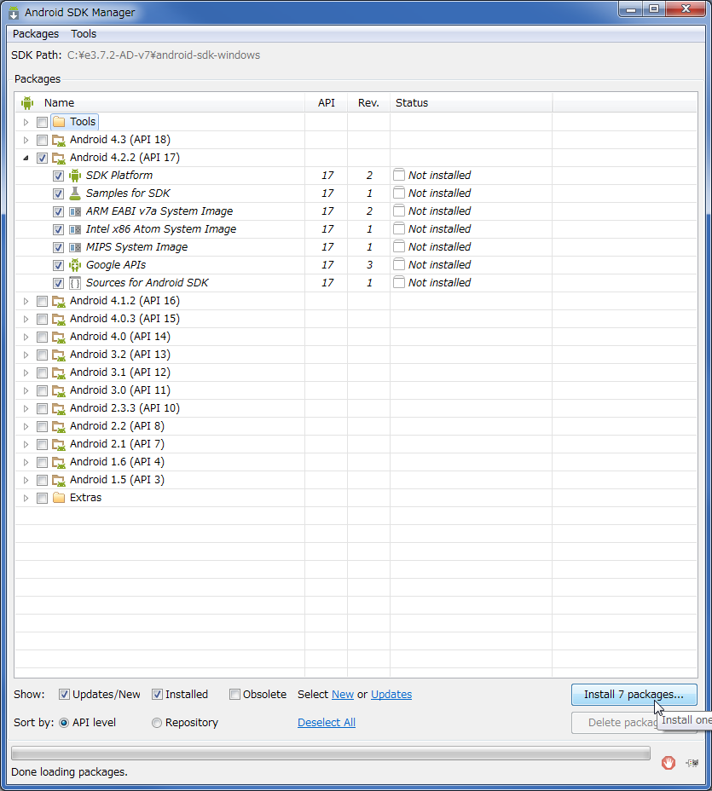
Task: Select the Repository sort option
Action: (x=157, y=723)
